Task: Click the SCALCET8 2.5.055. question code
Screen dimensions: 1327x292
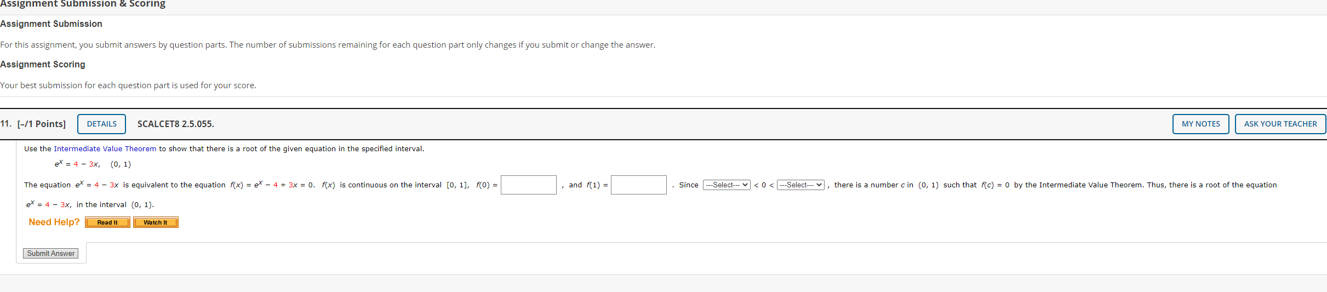Action: 175,124
